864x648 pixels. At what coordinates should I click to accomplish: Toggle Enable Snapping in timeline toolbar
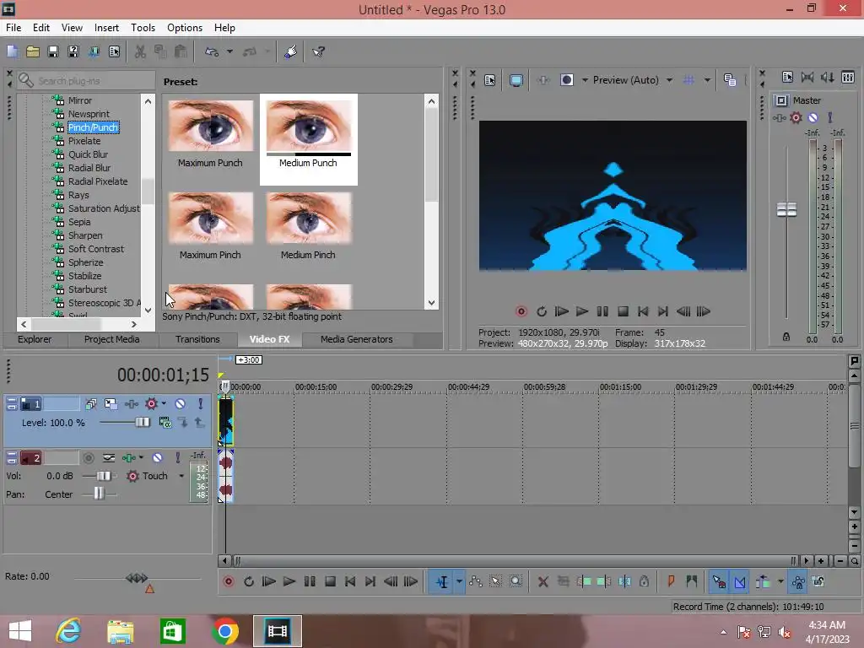pyautogui.click(x=718, y=582)
